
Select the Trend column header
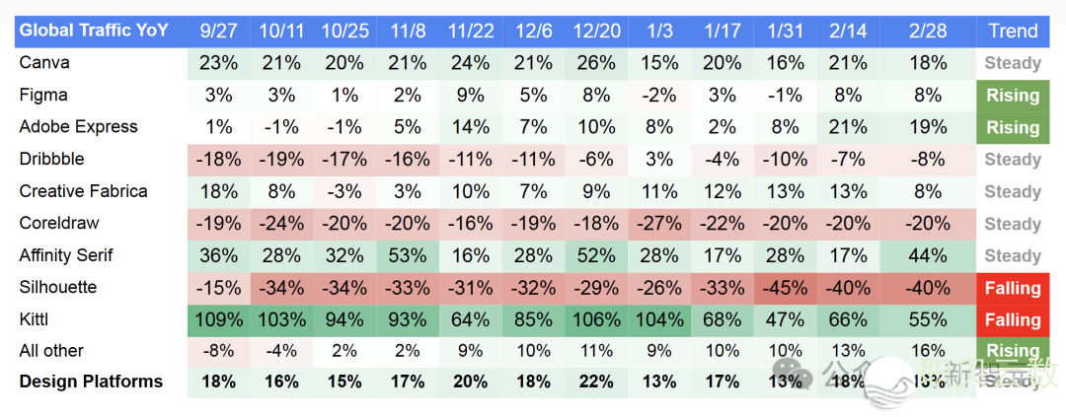pos(1013,31)
